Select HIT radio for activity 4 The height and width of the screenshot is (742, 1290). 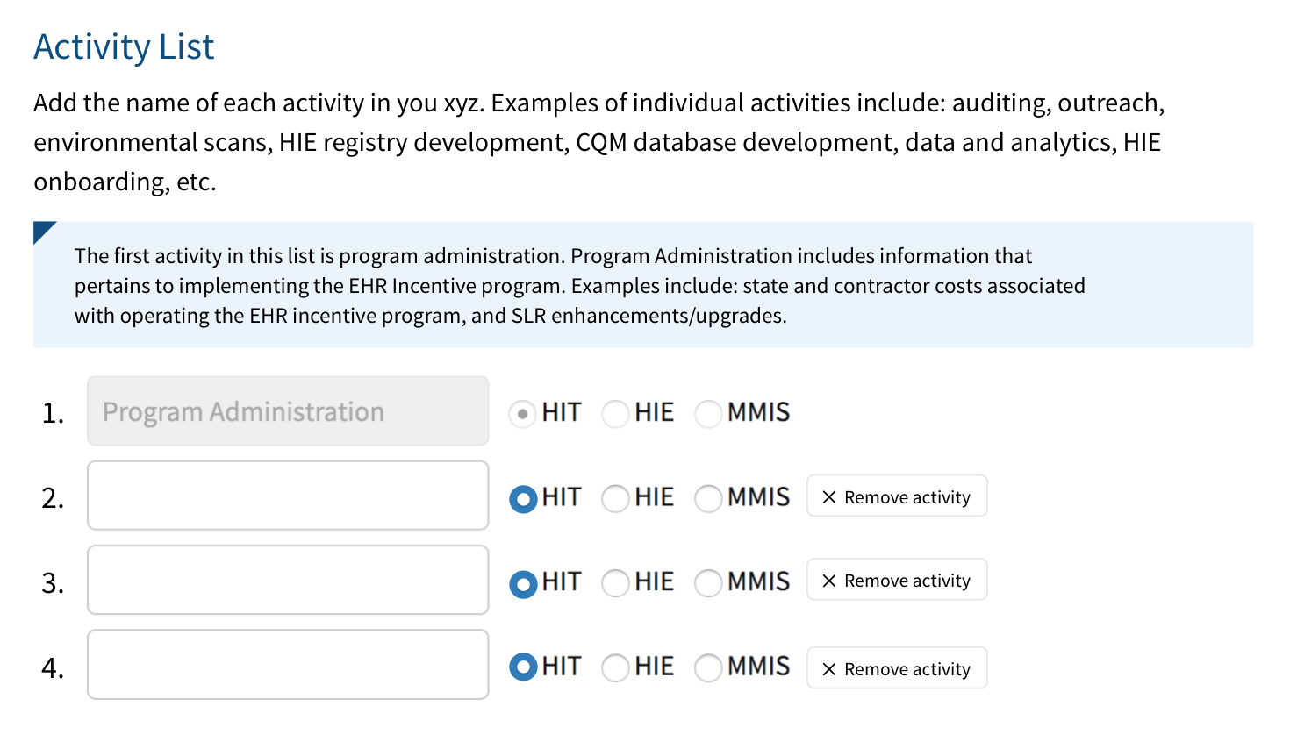523,667
